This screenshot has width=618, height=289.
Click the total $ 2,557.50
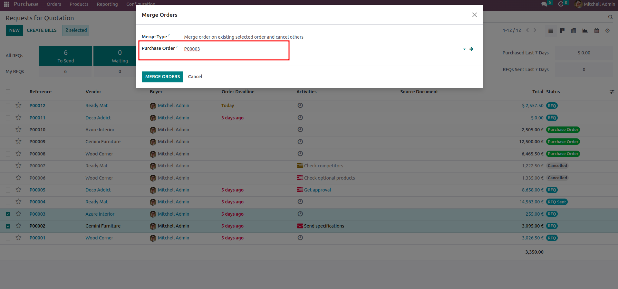click(x=533, y=106)
